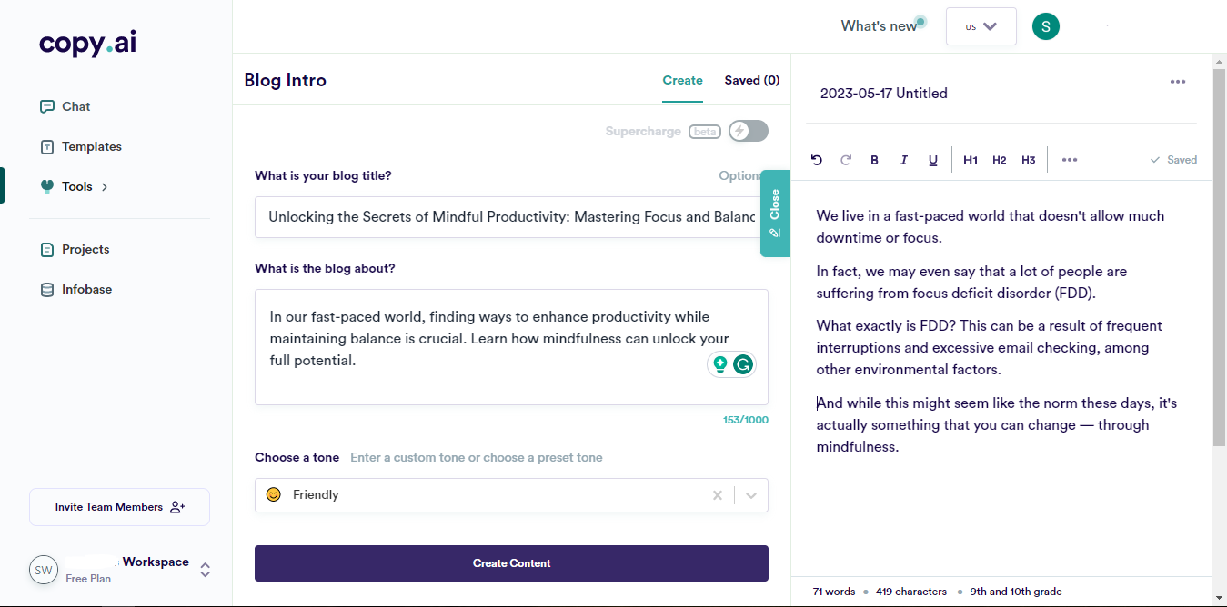This screenshot has height=607, width=1227.
Task: Undo the last editor change
Action: [816, 160]
